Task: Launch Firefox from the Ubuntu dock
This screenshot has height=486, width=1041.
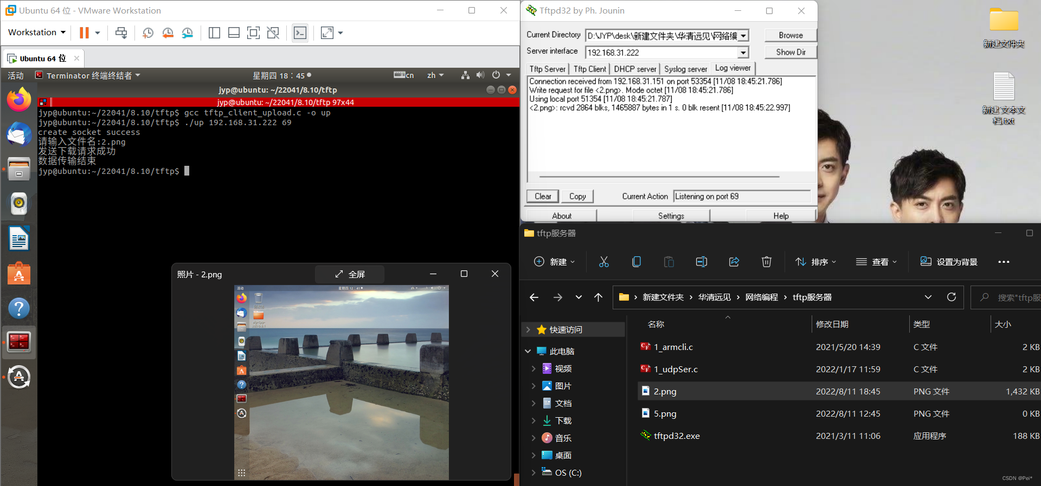Action: (19, 100)
